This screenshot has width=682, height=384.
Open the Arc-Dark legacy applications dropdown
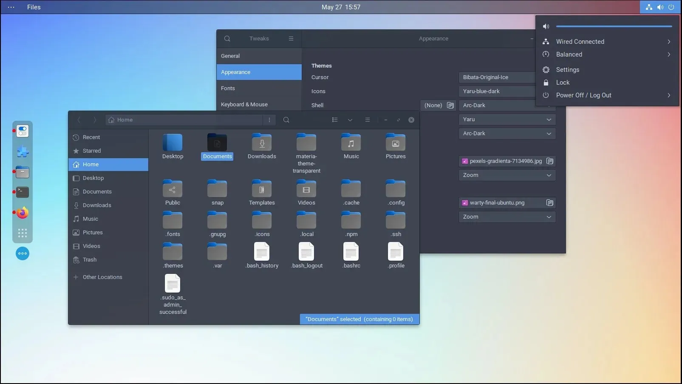tap(507, 134)
